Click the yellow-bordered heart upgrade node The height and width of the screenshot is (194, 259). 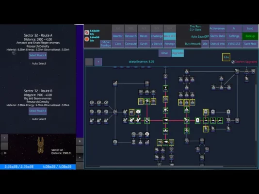click(x=172, y=142)
